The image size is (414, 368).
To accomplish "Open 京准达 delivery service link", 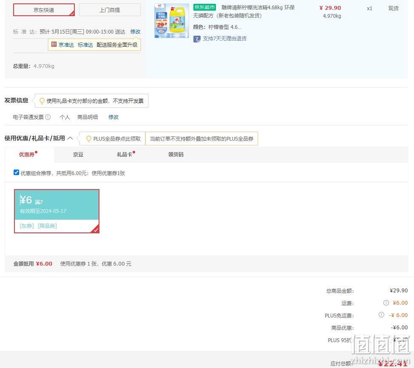I will [66, 45].
